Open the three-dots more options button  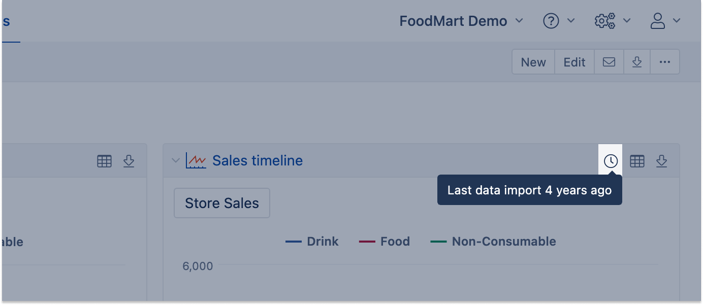(x=665, y=62)
